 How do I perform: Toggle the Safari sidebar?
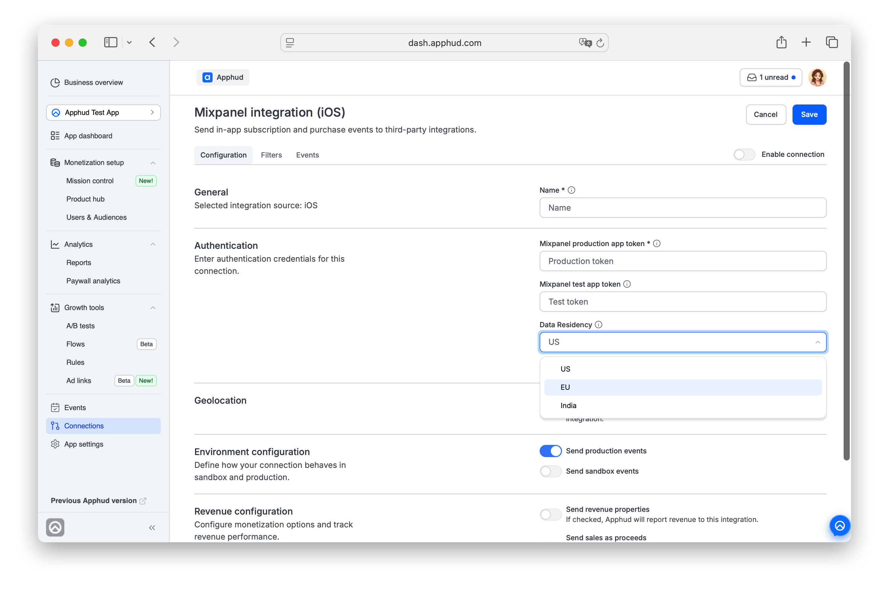(x=111, y=42)
